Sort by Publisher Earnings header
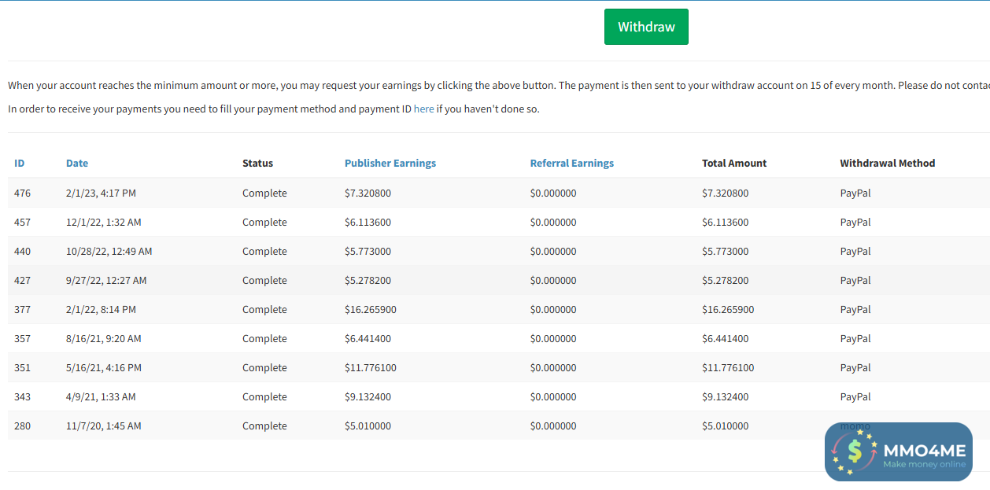Viewport: 990px width, 490px height. pyautogui.click(x=390, y=164)
